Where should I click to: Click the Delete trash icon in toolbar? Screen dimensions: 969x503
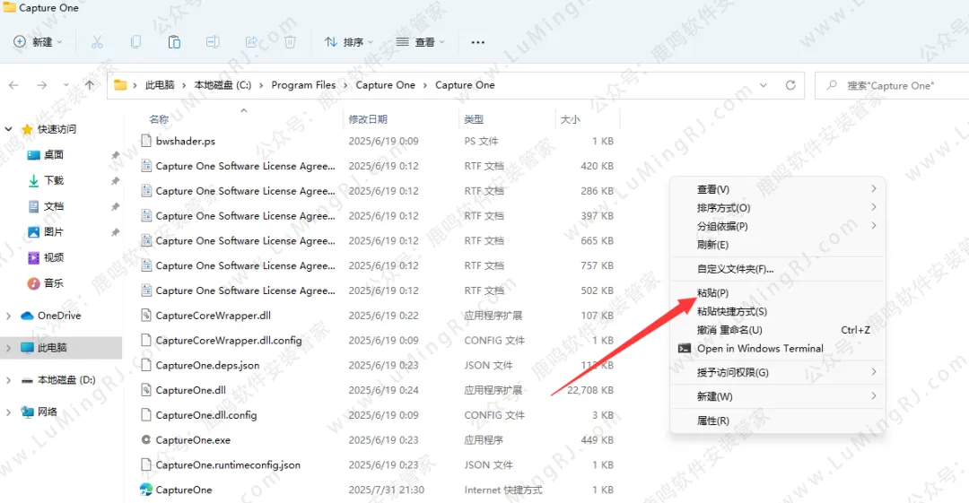290,42
